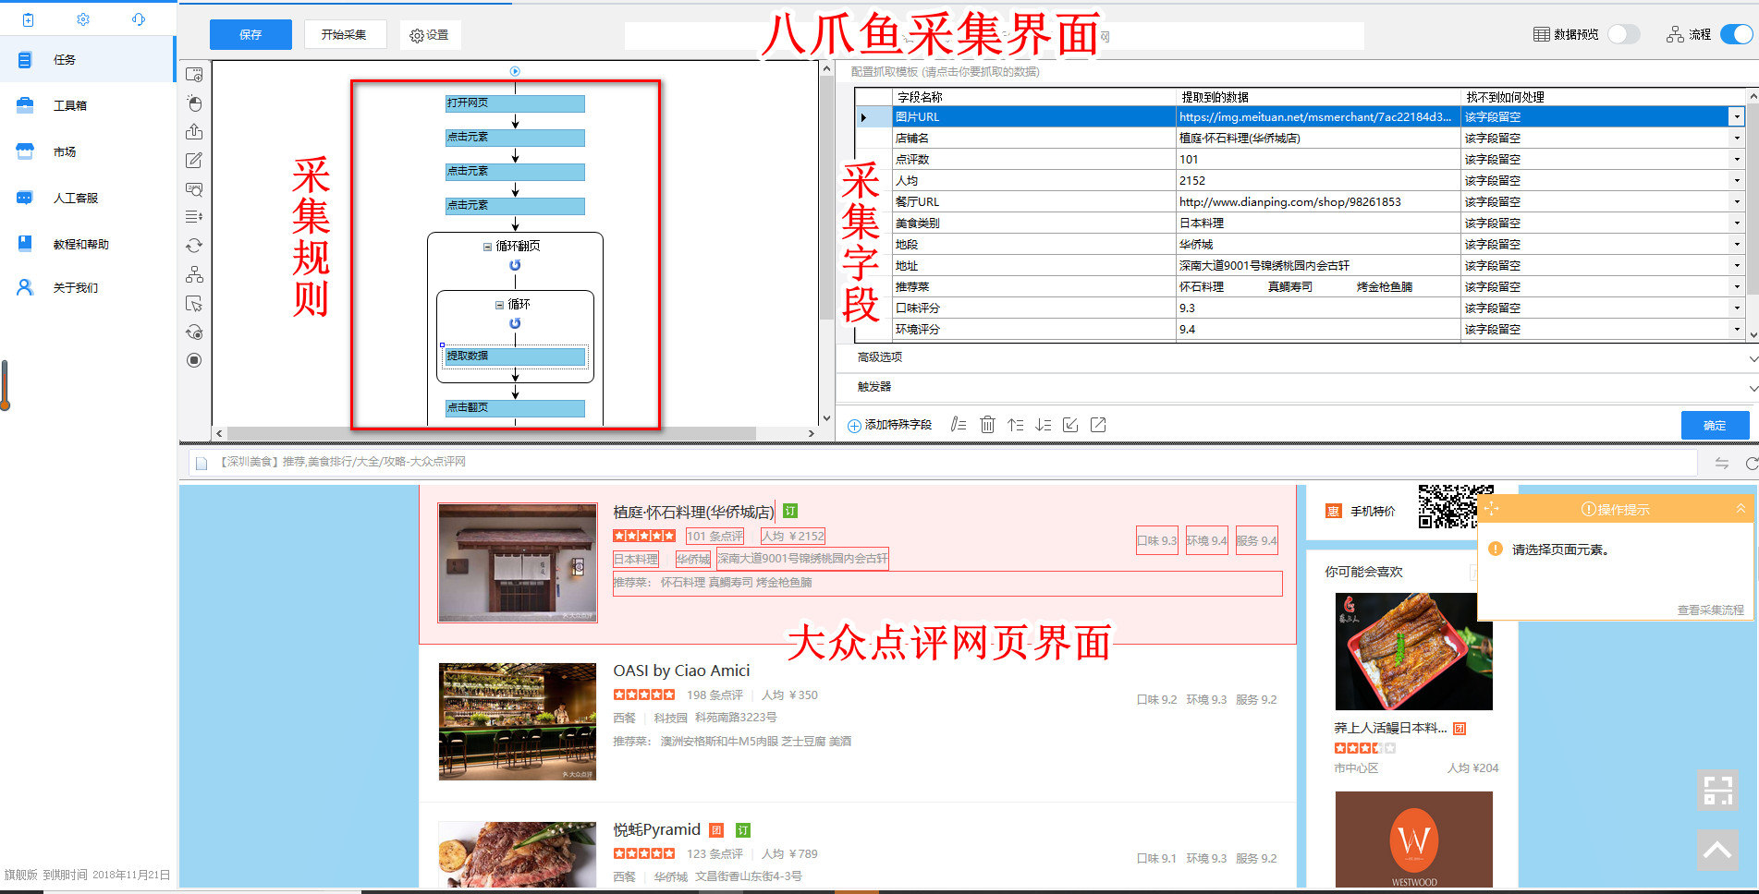The width and height of the screenshot is (1759, 894).
Task: Move field up with the up-arrow list icon
Action: [x=1015, y=425]
